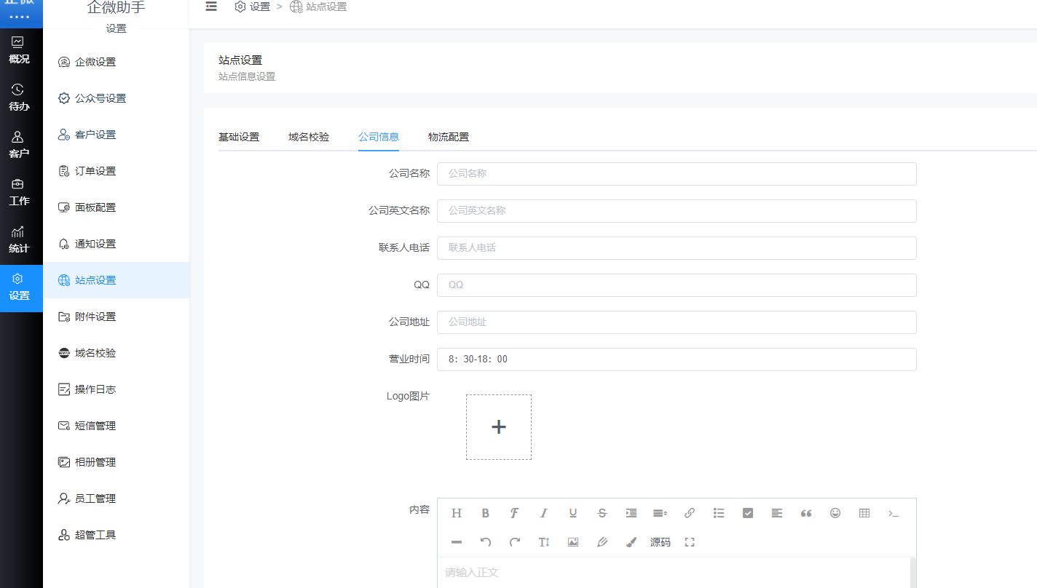Viewport: 1037px width, 588px height.
Task: Toggle fullscreen editor mode
Action: pos(690,542)
